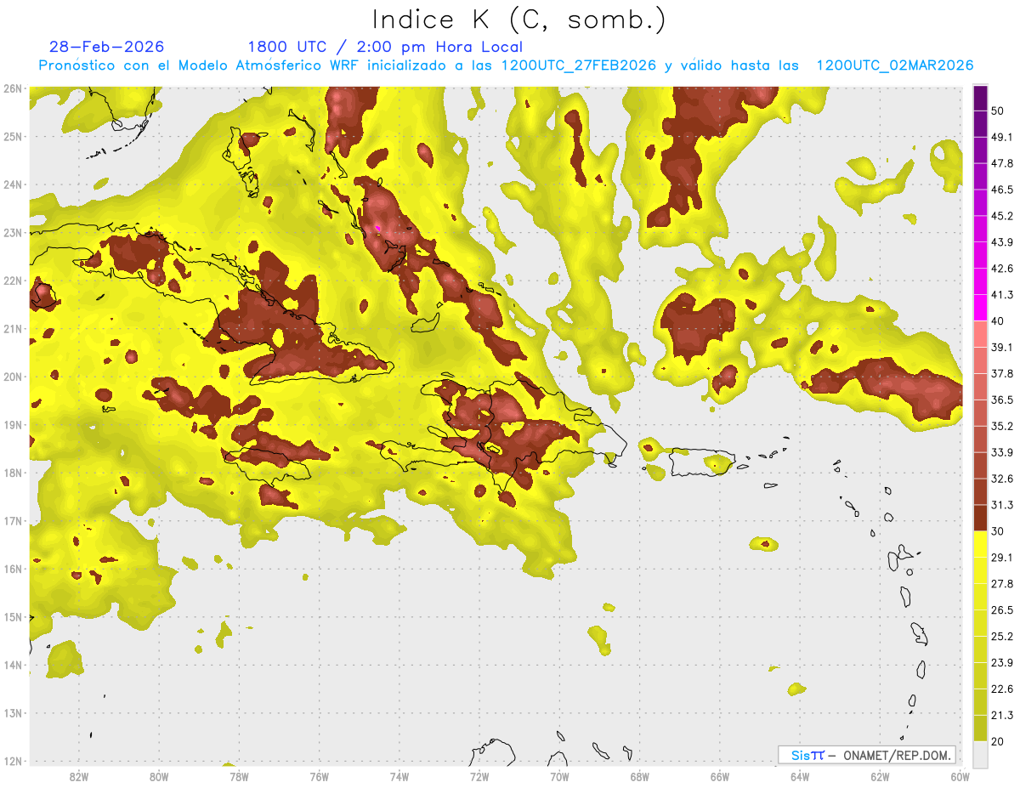
Task: Click the '1800 UTC / 2:00 pm Hora Local' time label
Action: 385,47
